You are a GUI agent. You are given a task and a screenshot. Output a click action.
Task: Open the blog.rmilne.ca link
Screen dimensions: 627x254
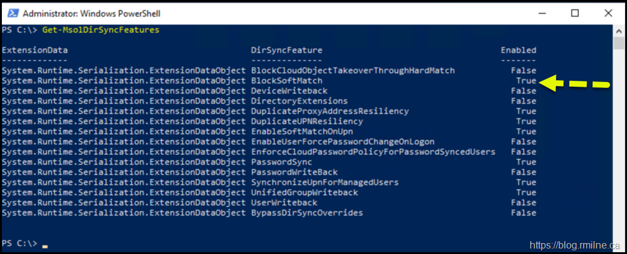coord(575,245)
